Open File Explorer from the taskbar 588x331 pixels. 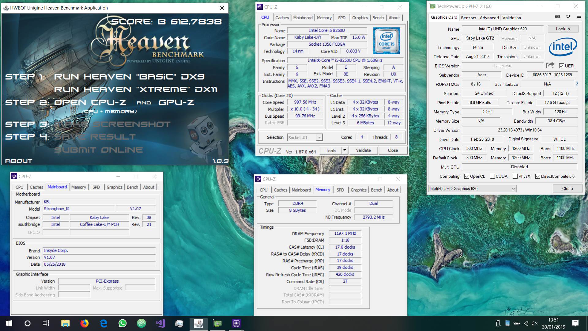[65, 323]
